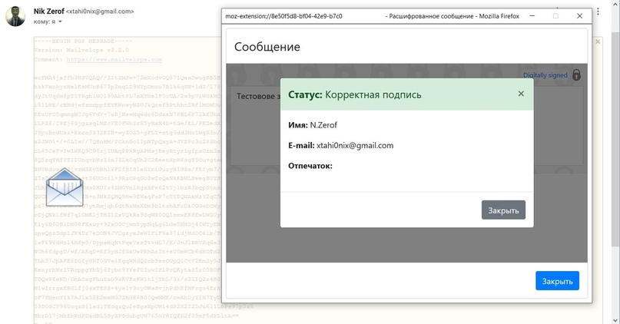This screenshot has width=620, height=324.
Task: Click the Имя value N.Zerof
Action: [323, 125]
